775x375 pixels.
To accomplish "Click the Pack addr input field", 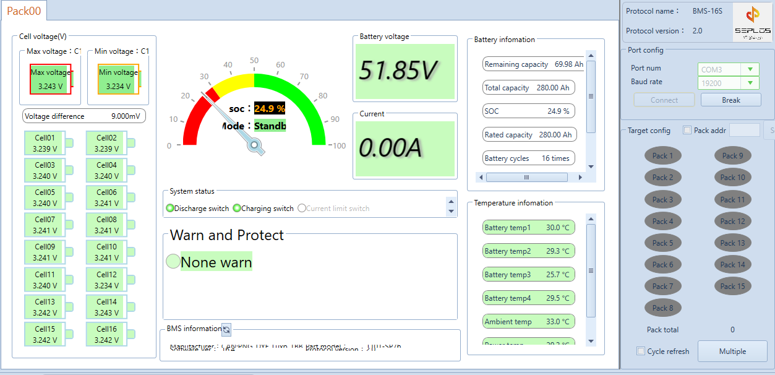I will click(745, 130).
